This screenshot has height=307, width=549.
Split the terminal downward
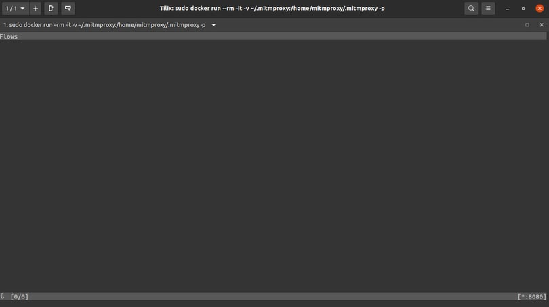point(68,8)
